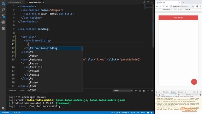Choose the article autocomplete suggestion

click(56, 67)
